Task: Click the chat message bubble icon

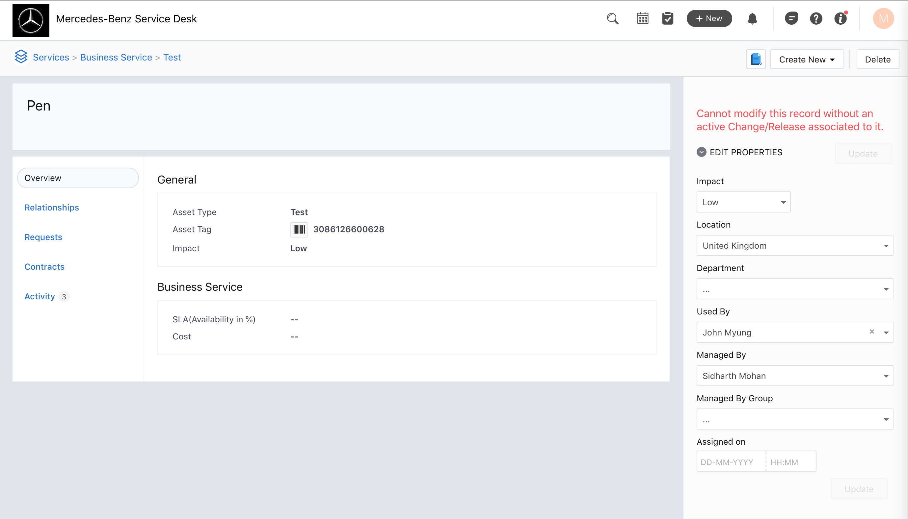Action: click(791, 18)
